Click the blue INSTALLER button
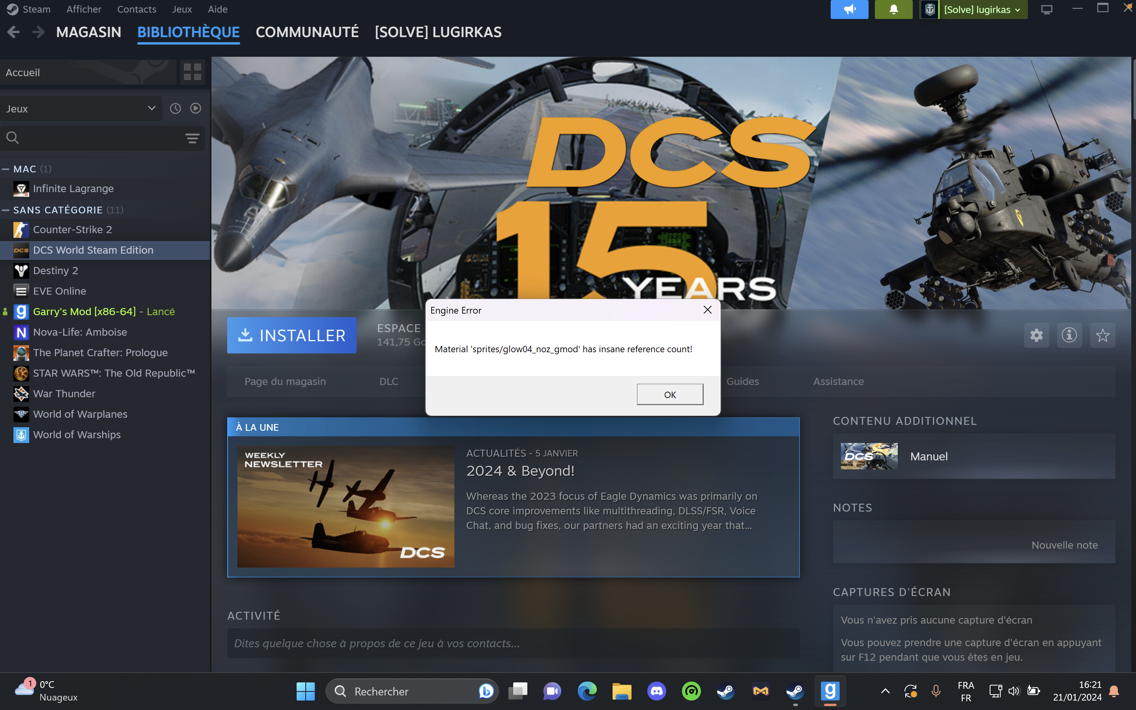The height and width of the screenshot is (710, 1136). click(291, 335)
